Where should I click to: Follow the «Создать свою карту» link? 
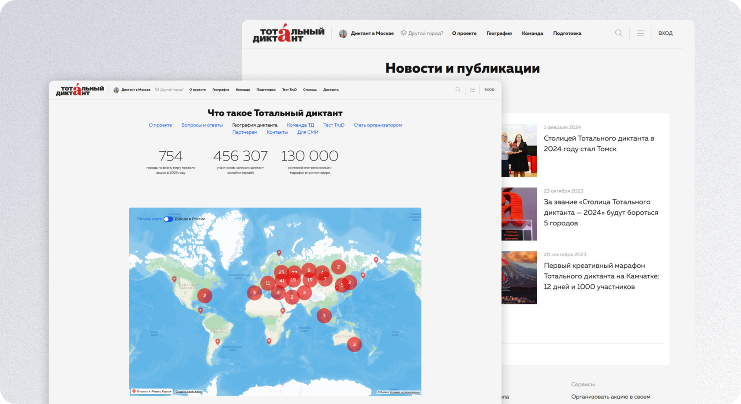pos(188,391)
